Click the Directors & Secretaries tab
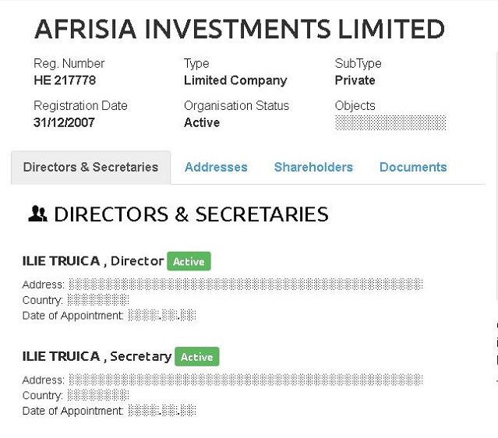 coord(90,167)
